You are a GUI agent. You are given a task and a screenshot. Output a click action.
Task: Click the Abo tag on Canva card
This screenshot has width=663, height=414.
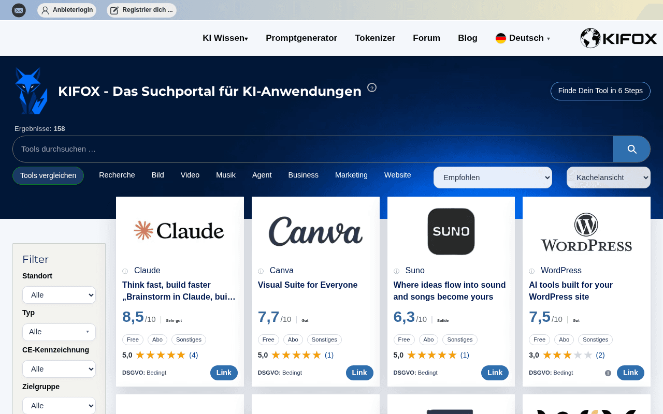tap(293, 340)
